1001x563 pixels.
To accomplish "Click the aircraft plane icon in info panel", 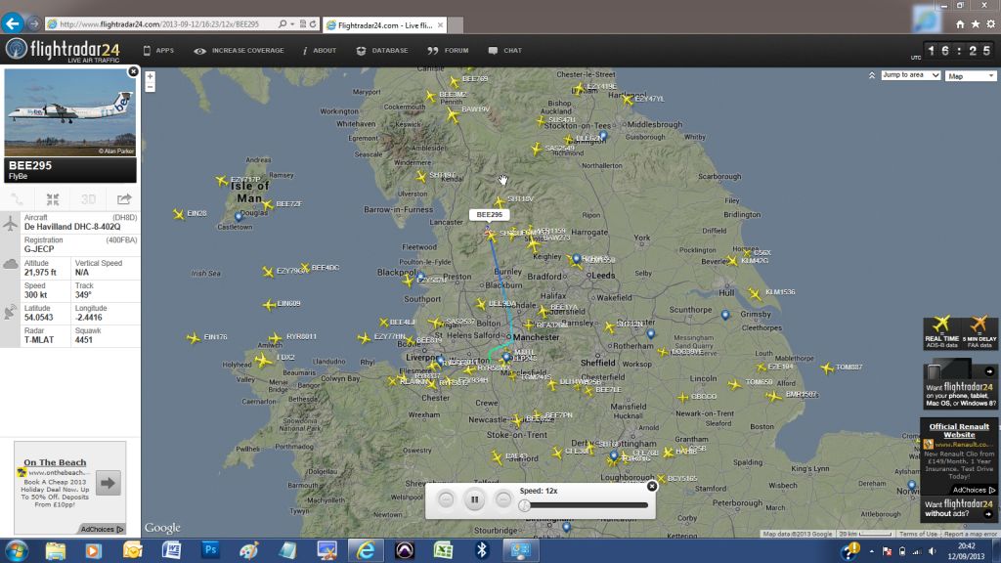I will tap(10, 223).
